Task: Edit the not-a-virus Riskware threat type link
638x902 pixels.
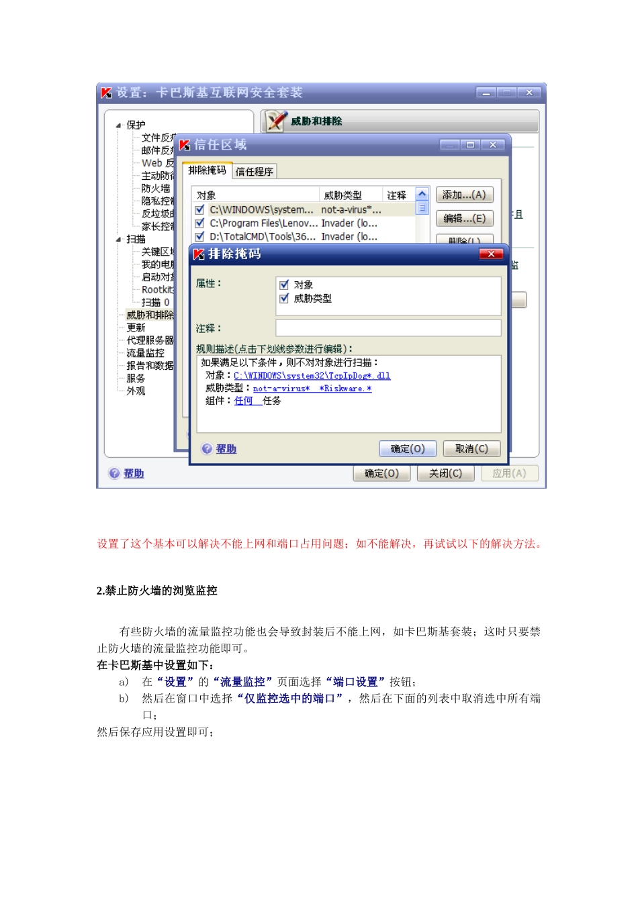Action: pos(312,389)
